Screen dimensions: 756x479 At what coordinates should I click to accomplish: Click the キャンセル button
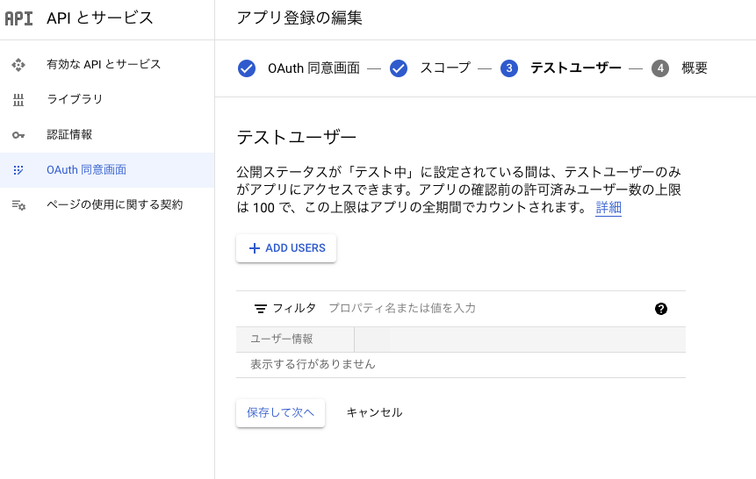(375, 413)
